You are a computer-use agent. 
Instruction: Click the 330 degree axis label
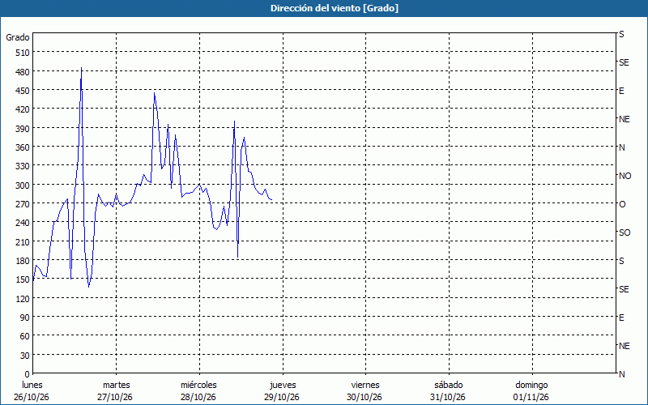coord(23,166)
